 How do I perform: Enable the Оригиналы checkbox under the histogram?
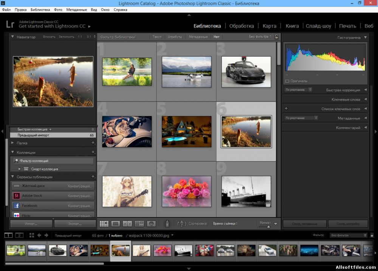[287, 81]
